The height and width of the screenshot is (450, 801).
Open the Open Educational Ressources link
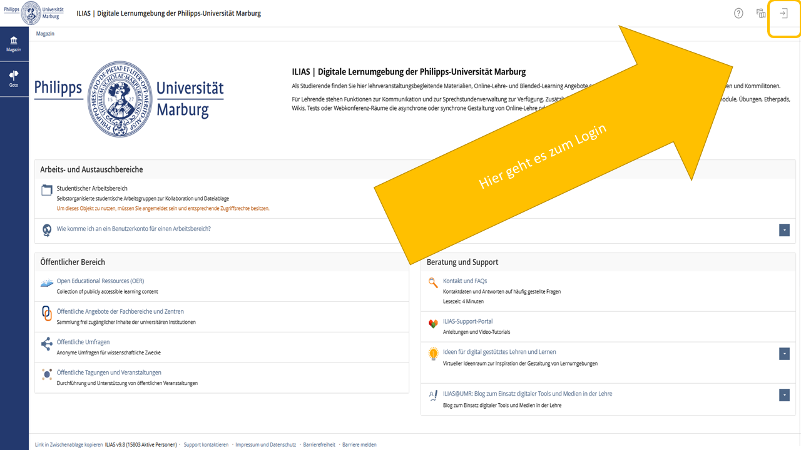point(101,281)
